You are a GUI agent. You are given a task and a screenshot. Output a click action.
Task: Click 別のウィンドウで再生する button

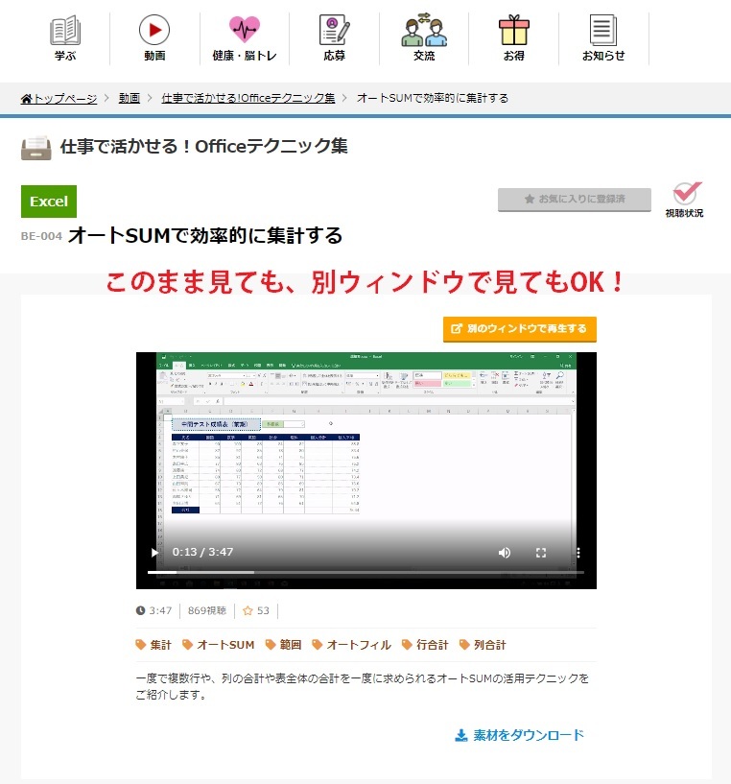point(519,329)
